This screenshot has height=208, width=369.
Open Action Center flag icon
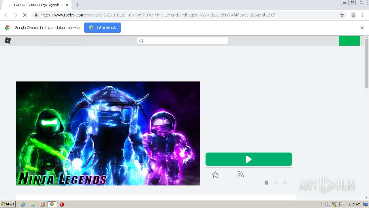[x=342, y=204]
